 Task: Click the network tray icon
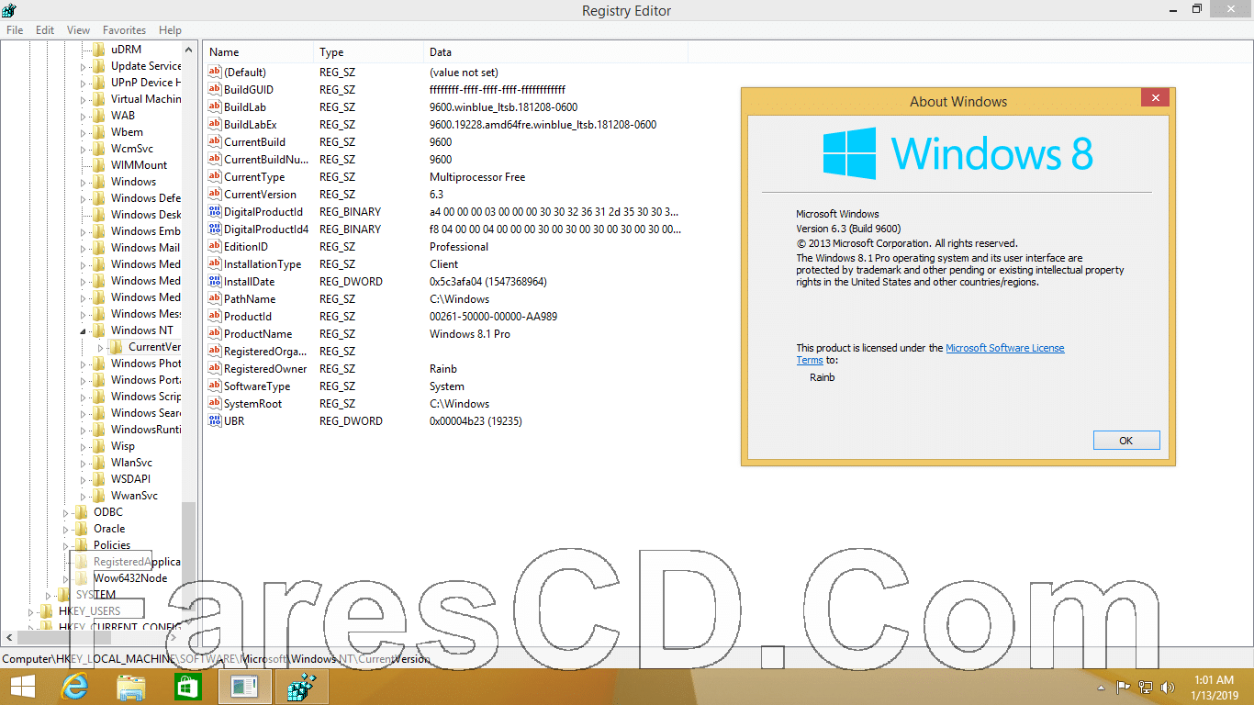1146,687
